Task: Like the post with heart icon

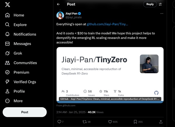Action: (x=110, y=121)
